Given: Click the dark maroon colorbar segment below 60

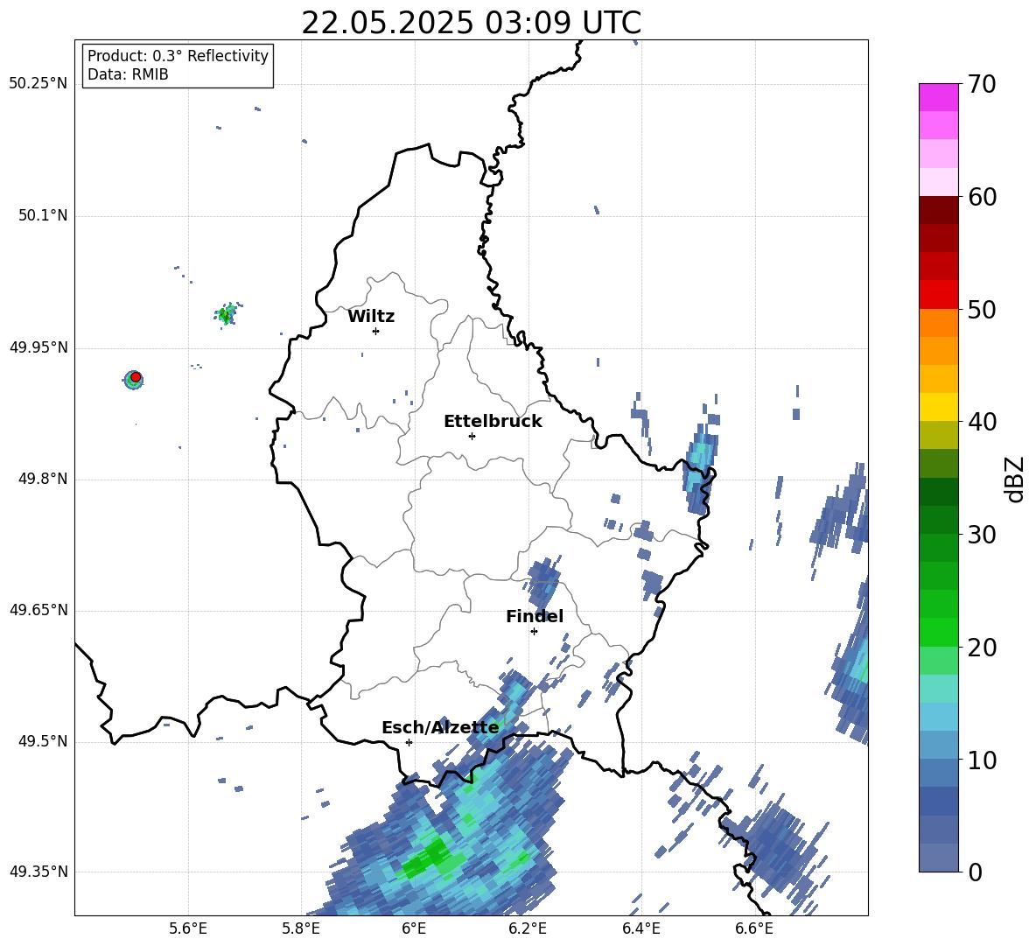Looking at the screenshot, I should (x=938, y=210).
